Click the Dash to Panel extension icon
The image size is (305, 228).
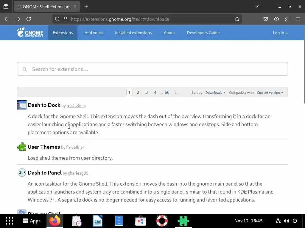(x=21, y=172)
